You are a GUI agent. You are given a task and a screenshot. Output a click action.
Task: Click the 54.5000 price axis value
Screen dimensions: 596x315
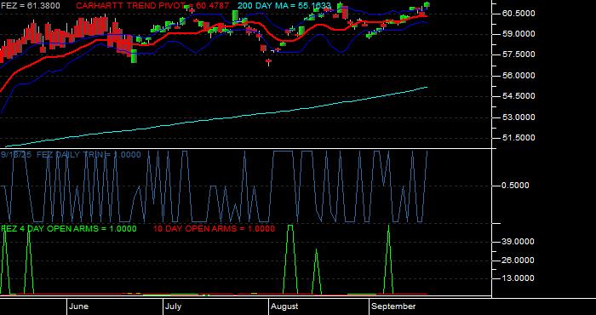click(519, 96)
